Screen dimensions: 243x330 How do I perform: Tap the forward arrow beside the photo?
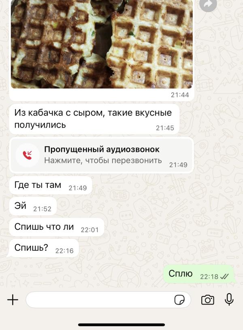[x=208, y=4]
